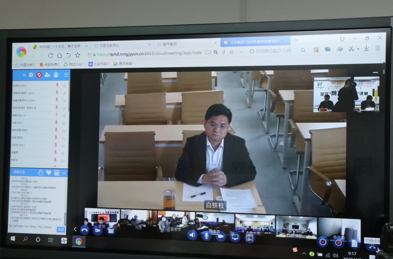393x259 pixels.
Task: Expand options menu for 马旭
Action: pos(64,123)
